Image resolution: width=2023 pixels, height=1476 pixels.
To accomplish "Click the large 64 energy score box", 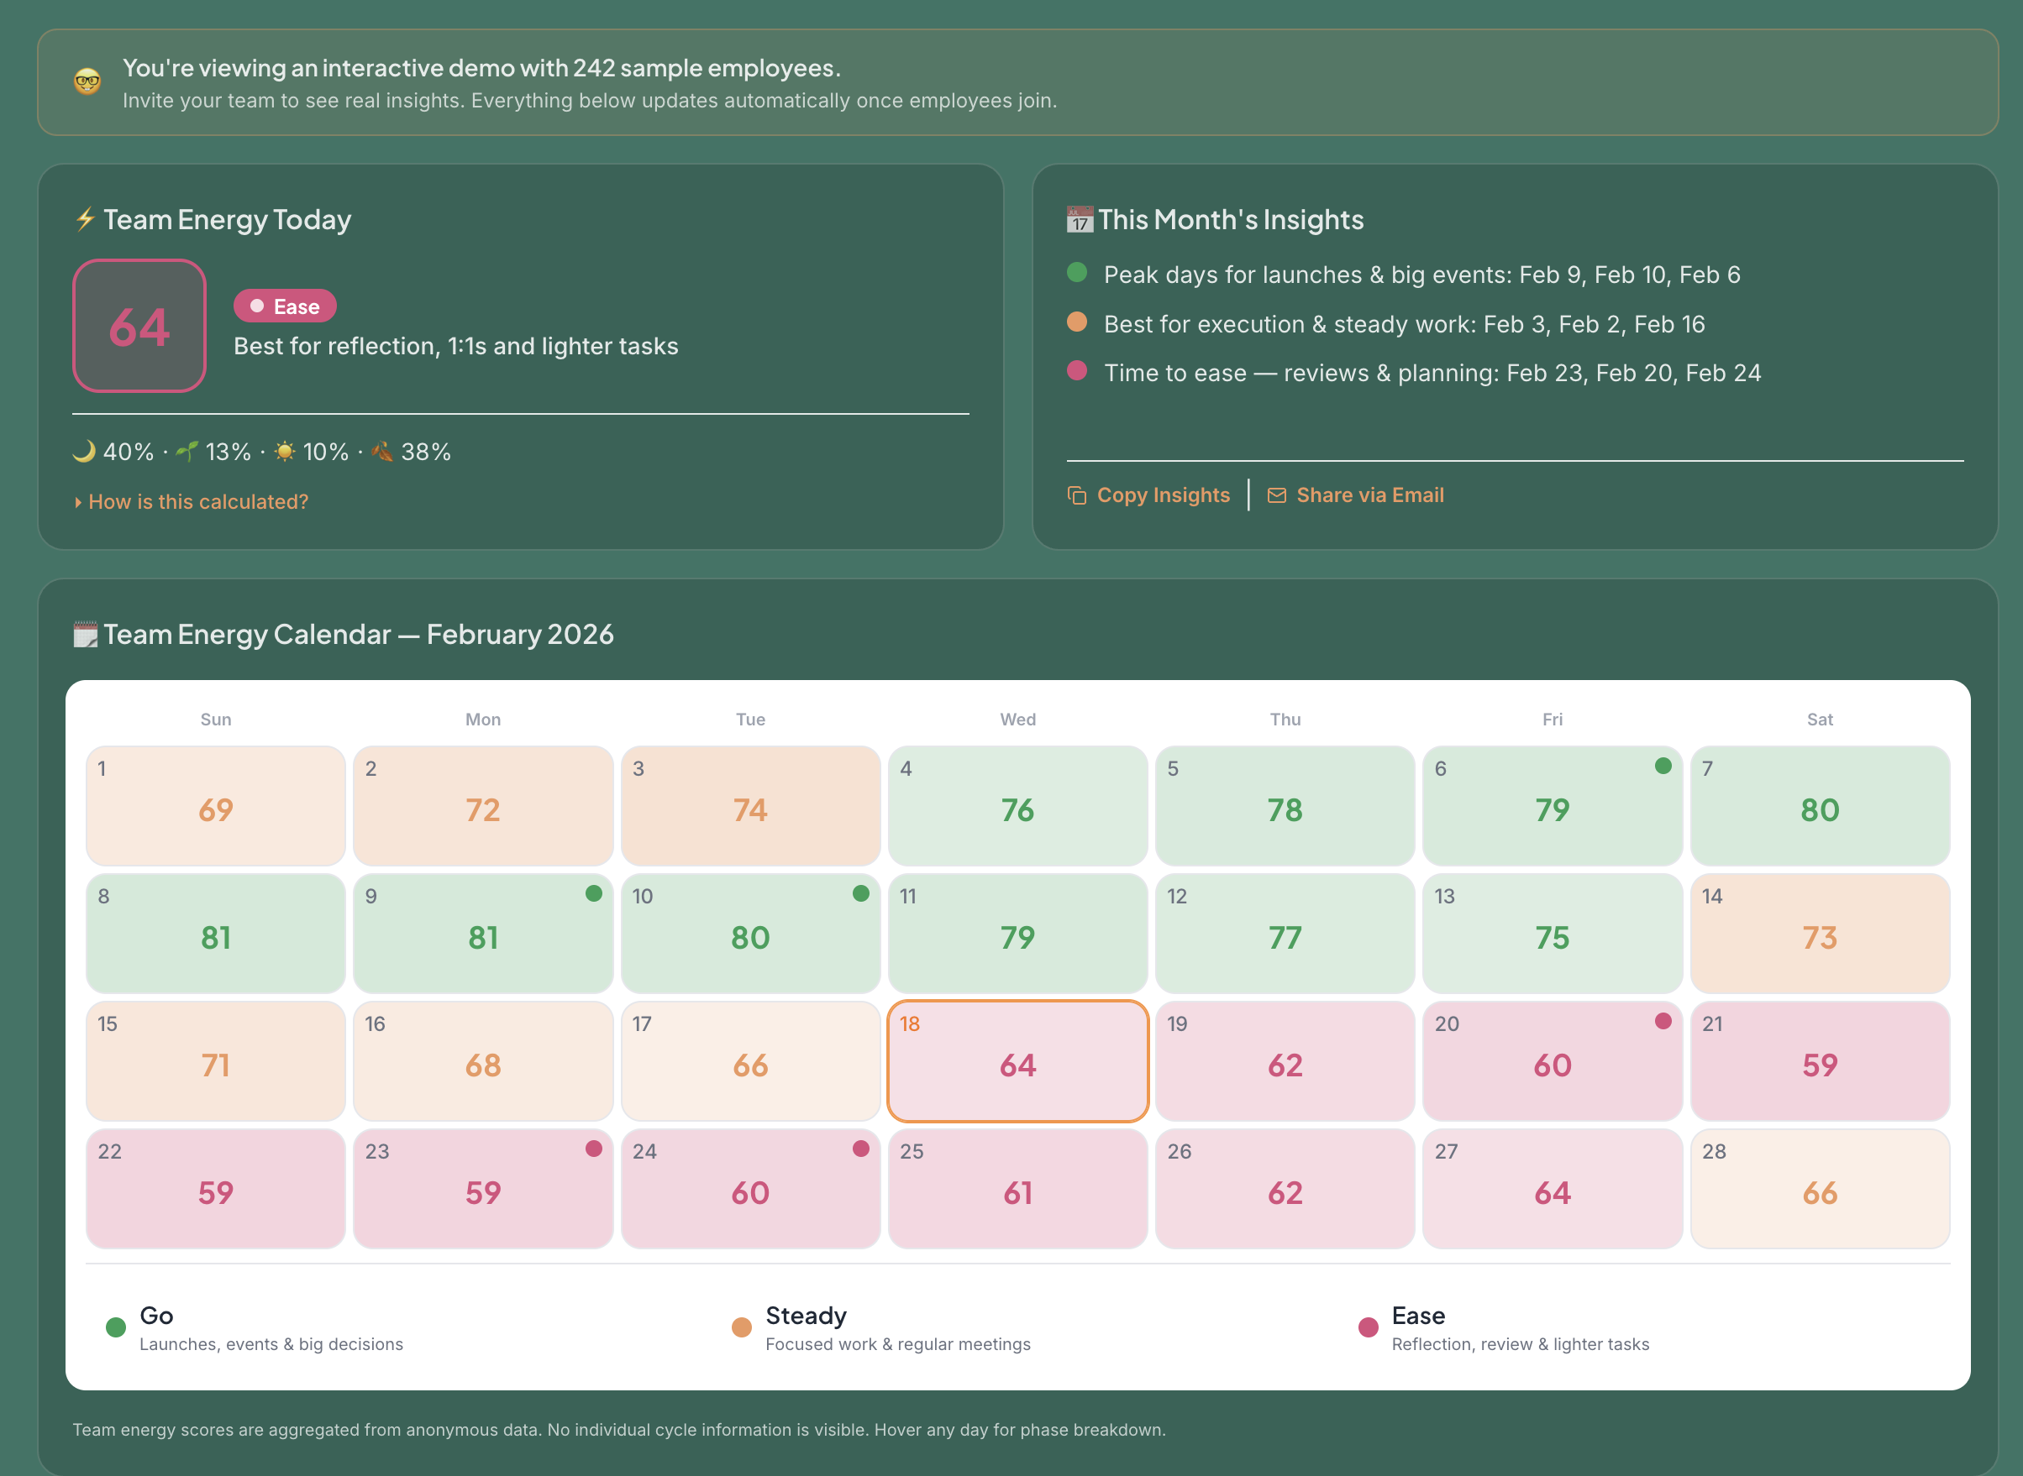I will 139,326.
